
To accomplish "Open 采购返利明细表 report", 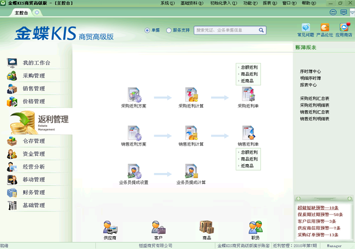I will click(x=315, y=105).
